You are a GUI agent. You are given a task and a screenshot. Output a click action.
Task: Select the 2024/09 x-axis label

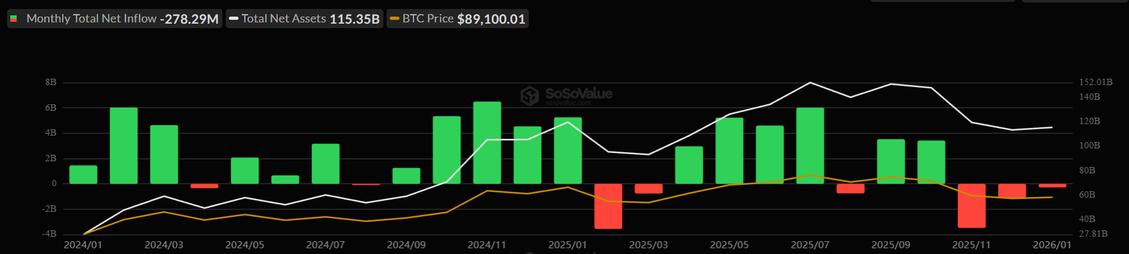(406, 245)
